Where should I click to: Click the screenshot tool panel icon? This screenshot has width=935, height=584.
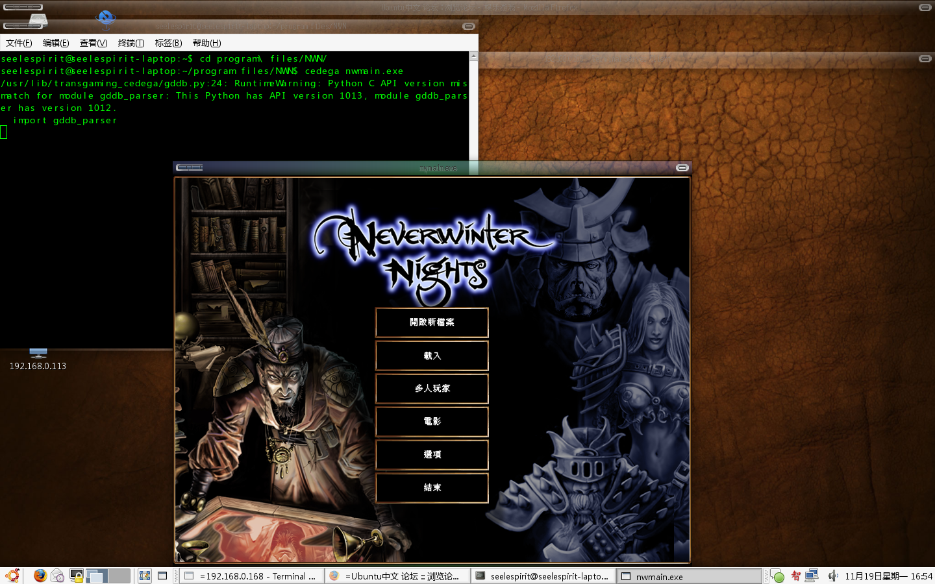tap(145, 576)
